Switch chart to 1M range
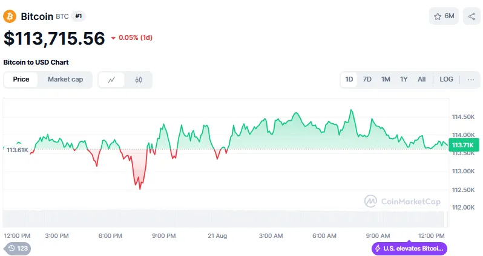The width and height of the screenshot is (483, 256). [386, 80]
